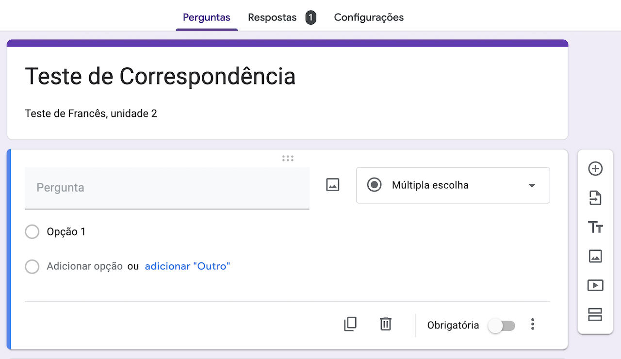The image size is (621, 359).
Task: Open the Configurações tab
Action: [369, 17]
